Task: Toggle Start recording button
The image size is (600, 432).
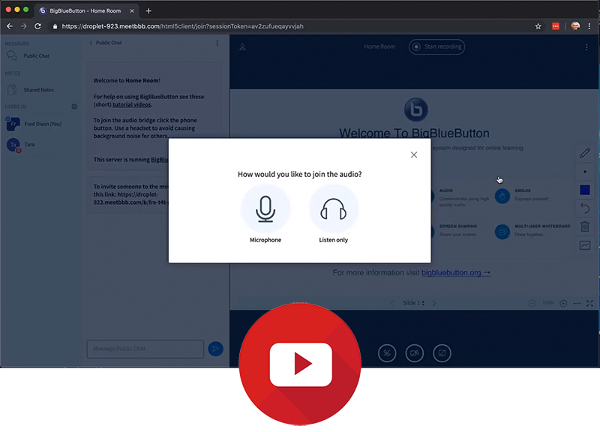Action: tap(436, 46)
